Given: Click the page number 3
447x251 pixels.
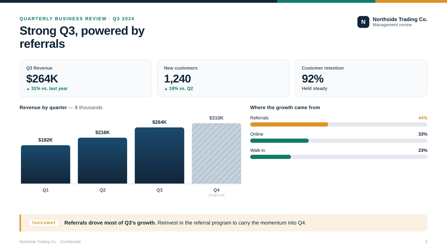Looking at the screenshot, I should tap(426, 242).
